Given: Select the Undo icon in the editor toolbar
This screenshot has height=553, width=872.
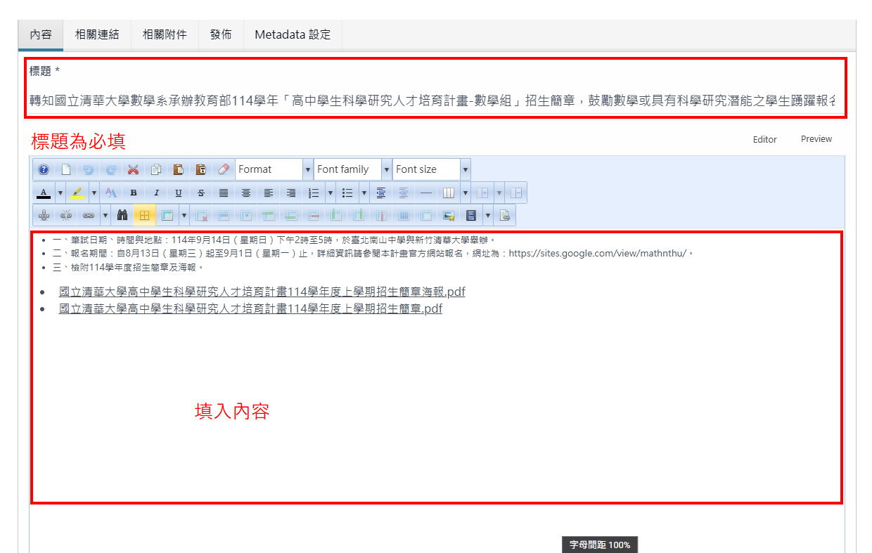Looking at the screenshot, I should [x=88, y=169].
